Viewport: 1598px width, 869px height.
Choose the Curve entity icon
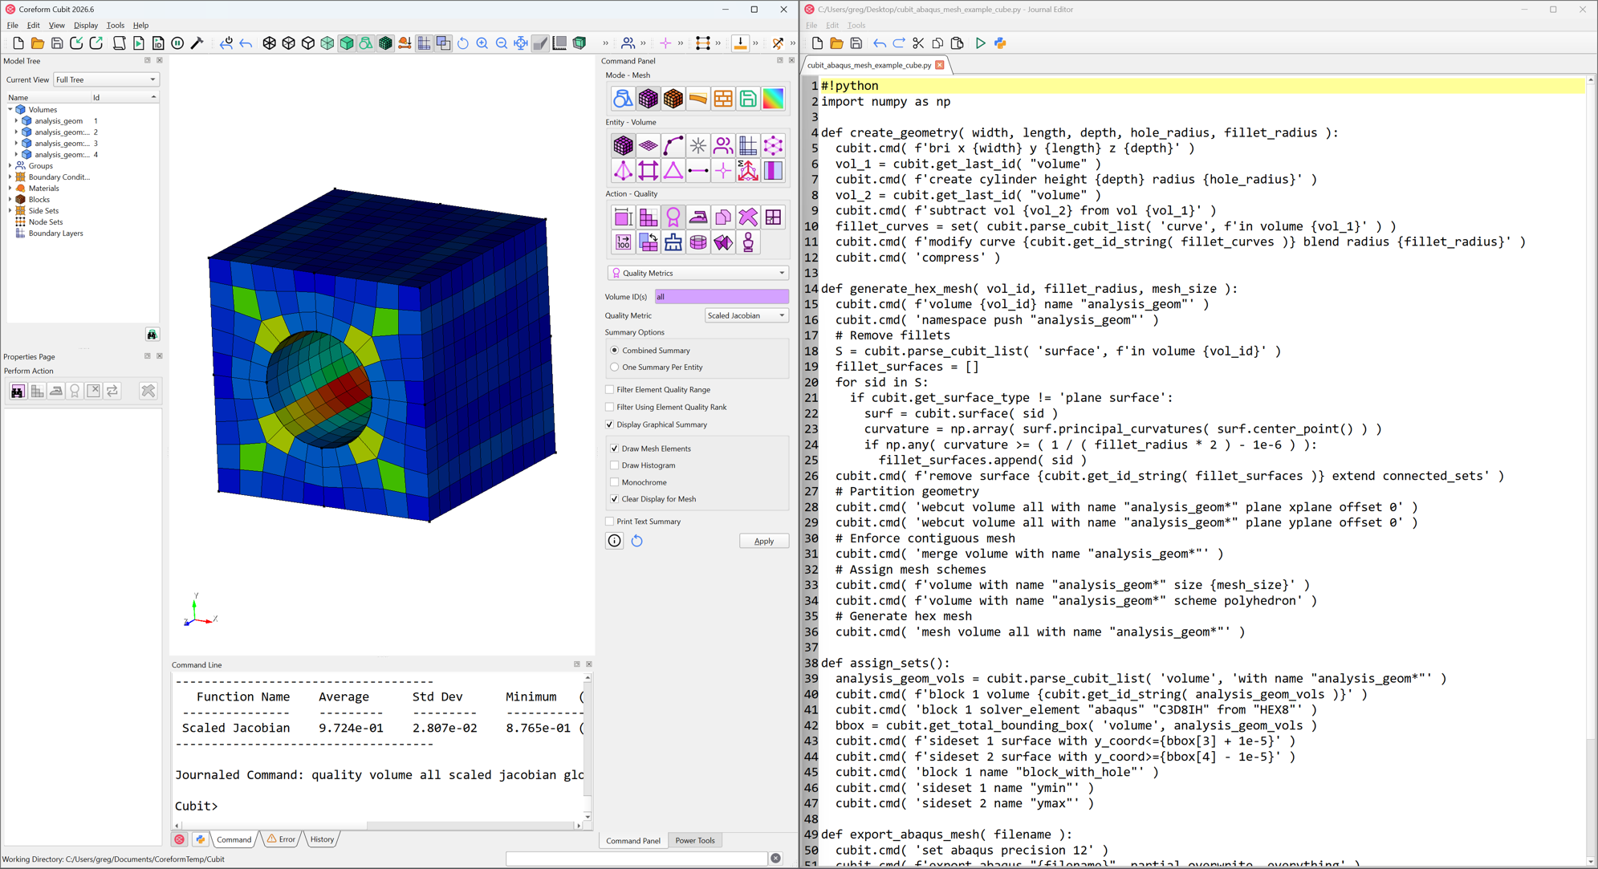(673, 146)
